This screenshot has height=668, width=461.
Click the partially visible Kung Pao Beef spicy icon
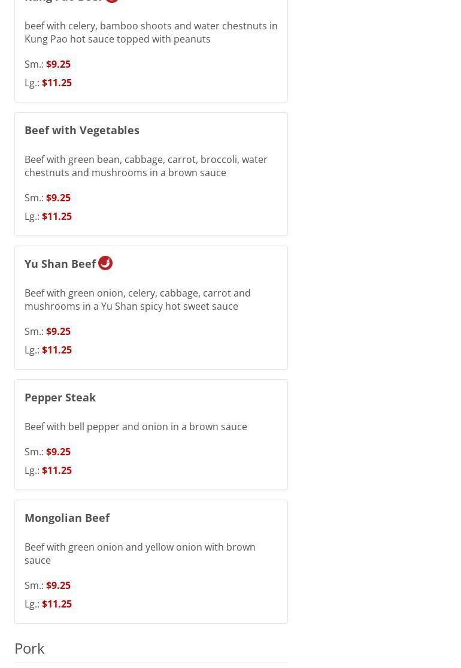pyautogui.click(x=112, y=1)
